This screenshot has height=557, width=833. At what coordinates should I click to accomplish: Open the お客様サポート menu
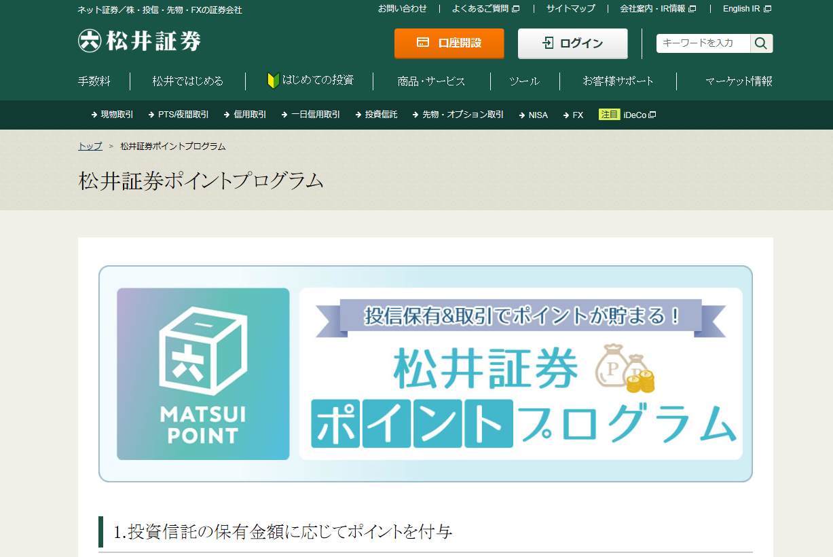point(616,81)
